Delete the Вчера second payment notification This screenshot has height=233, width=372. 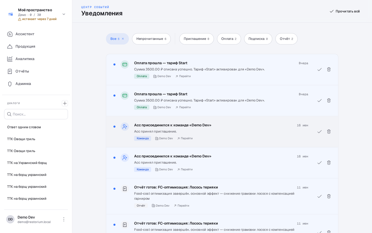[329, 100]
